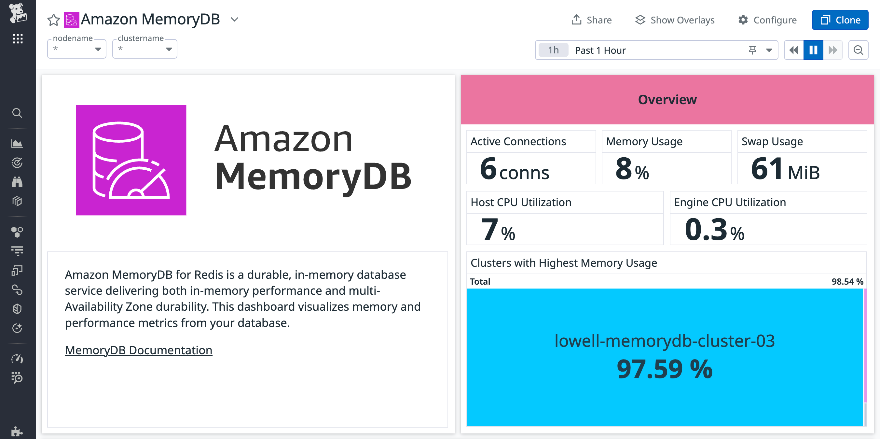Open the Share menu
880x439 pixels.
[591, 20]
